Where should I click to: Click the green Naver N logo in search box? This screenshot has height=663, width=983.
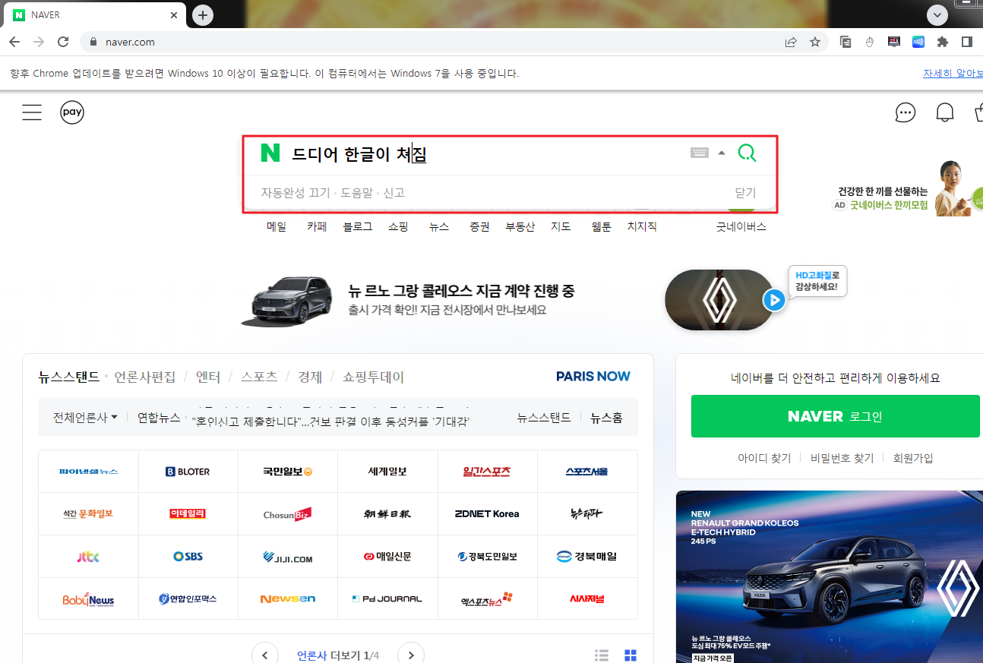tap(270, 153)
